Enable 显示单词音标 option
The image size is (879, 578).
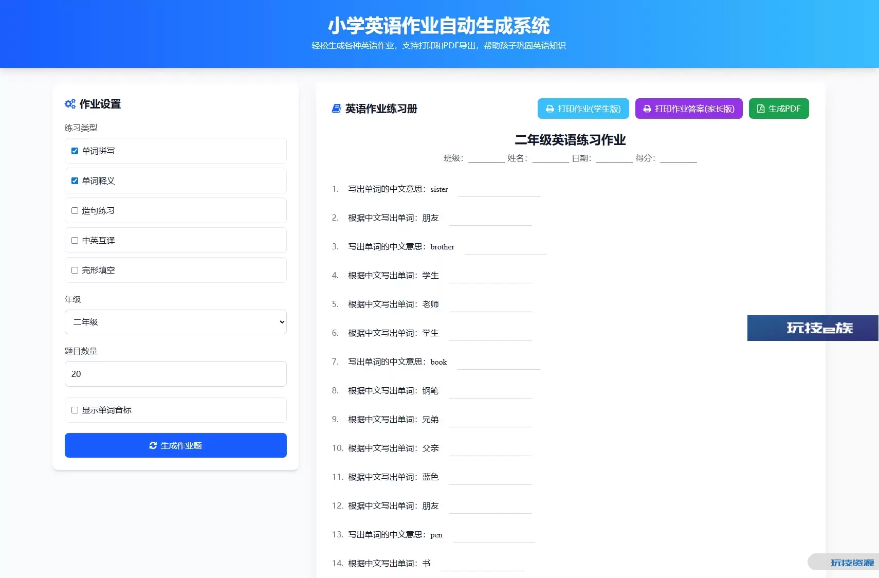click(x=75, y=410)
